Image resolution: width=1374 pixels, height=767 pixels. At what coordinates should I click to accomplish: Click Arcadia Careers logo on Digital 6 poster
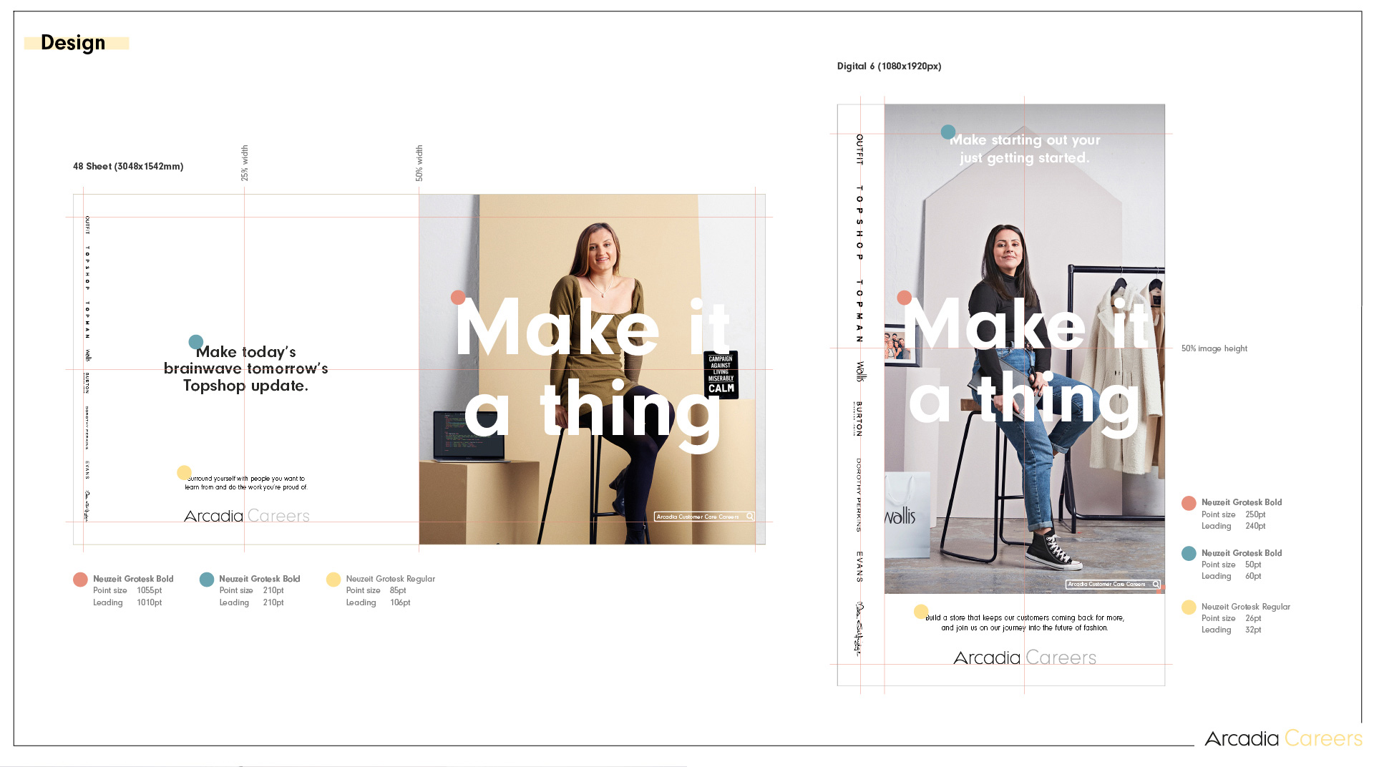click(1025, 658)
